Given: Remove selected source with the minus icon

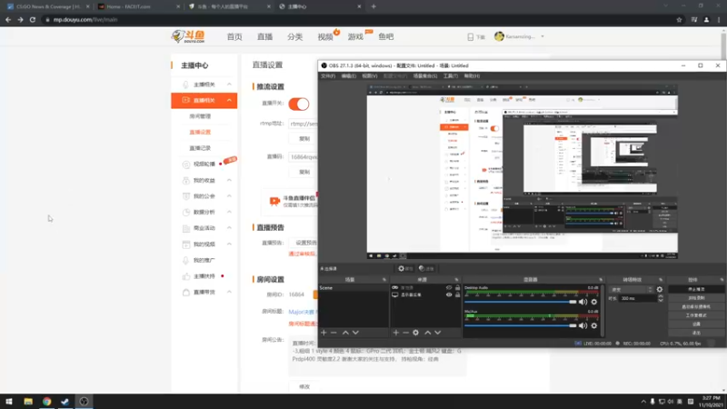Looking at the screenshot, I should [x=405, y=333].
